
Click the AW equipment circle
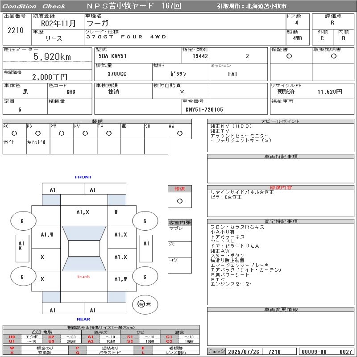180,133
